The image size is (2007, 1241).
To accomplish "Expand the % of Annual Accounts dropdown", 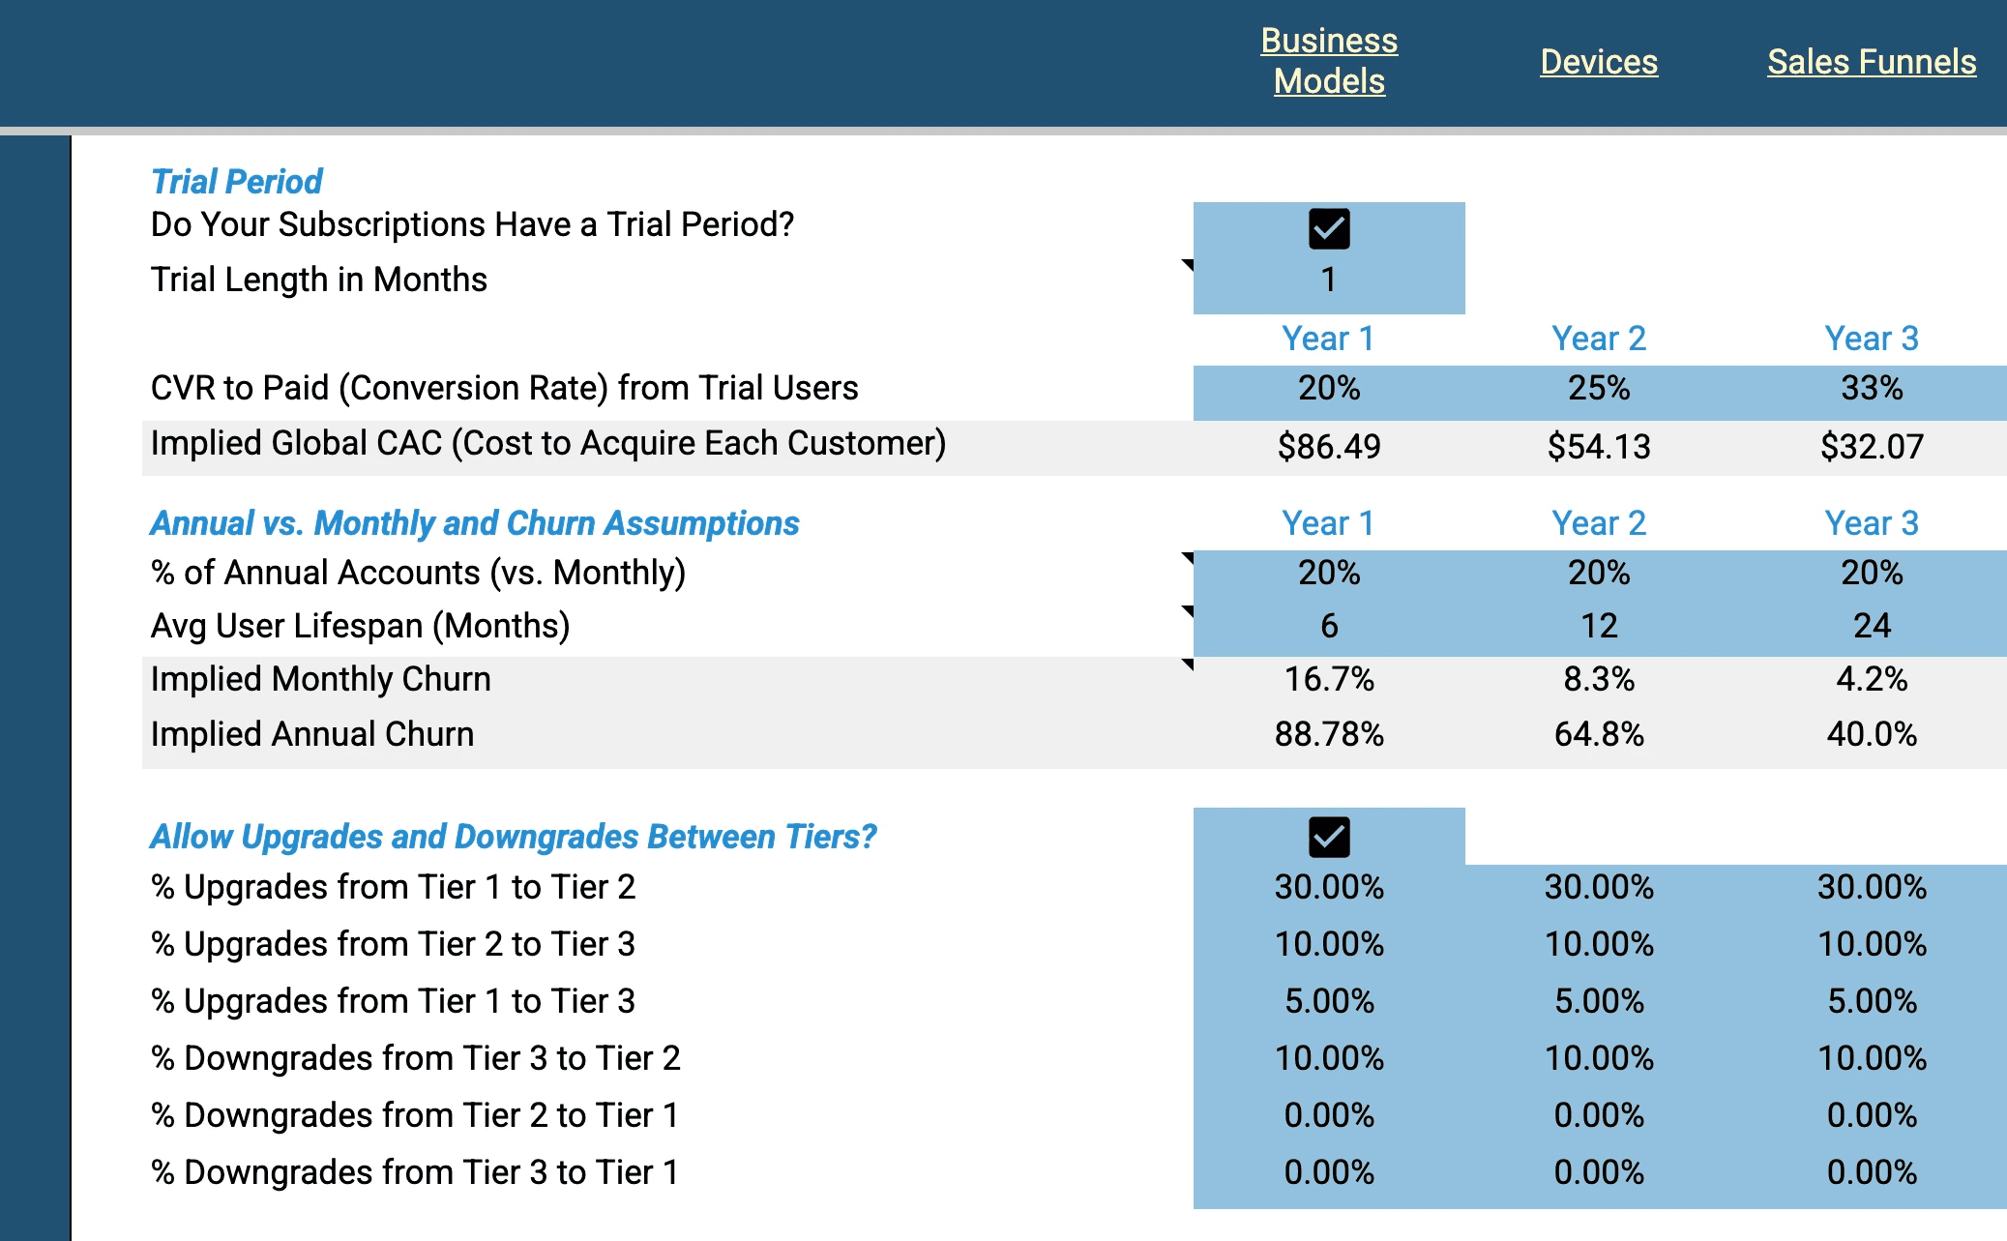I will coord(1187,560).
